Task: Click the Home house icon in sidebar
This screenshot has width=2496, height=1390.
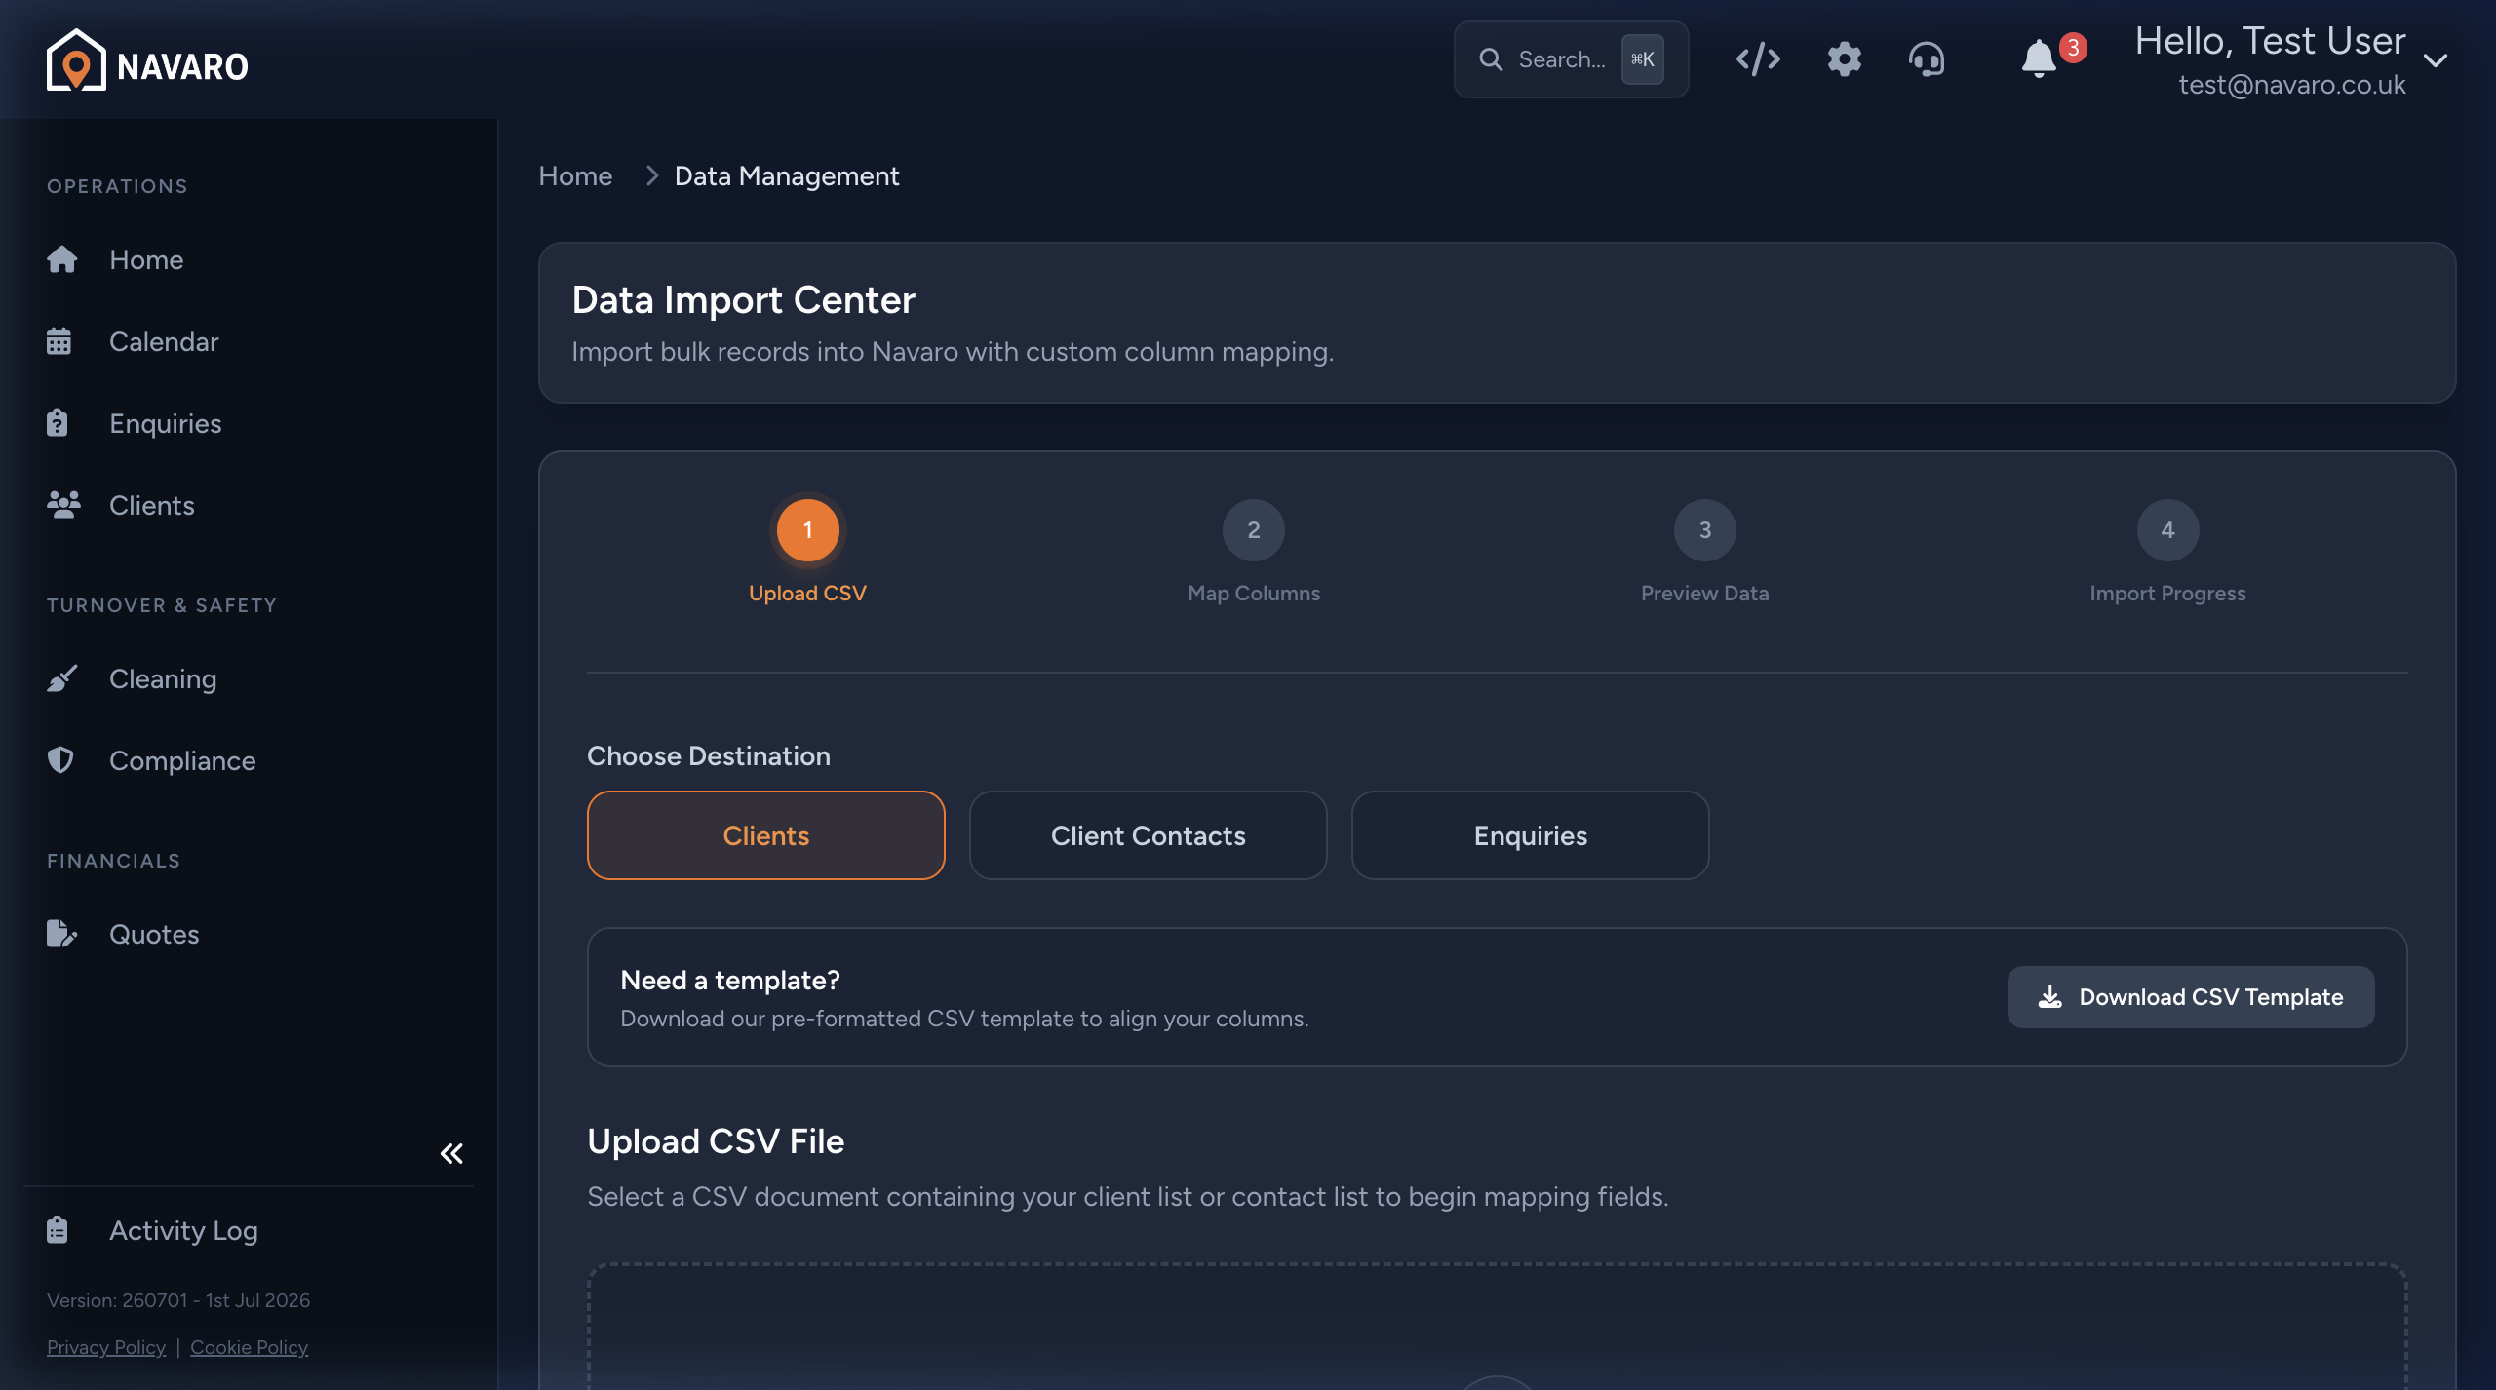Action: click(62, 259)
